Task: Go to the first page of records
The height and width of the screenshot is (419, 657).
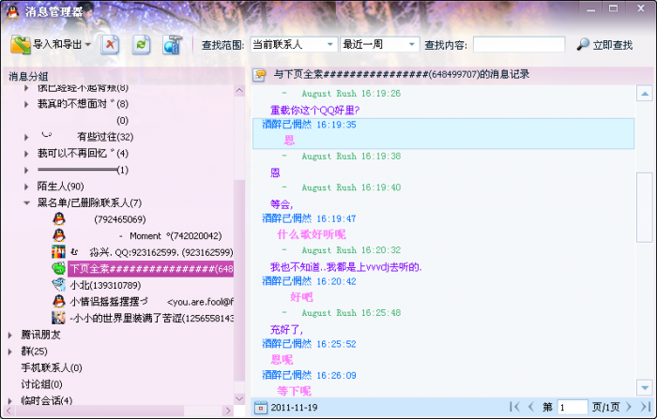Action: (514, 407)
